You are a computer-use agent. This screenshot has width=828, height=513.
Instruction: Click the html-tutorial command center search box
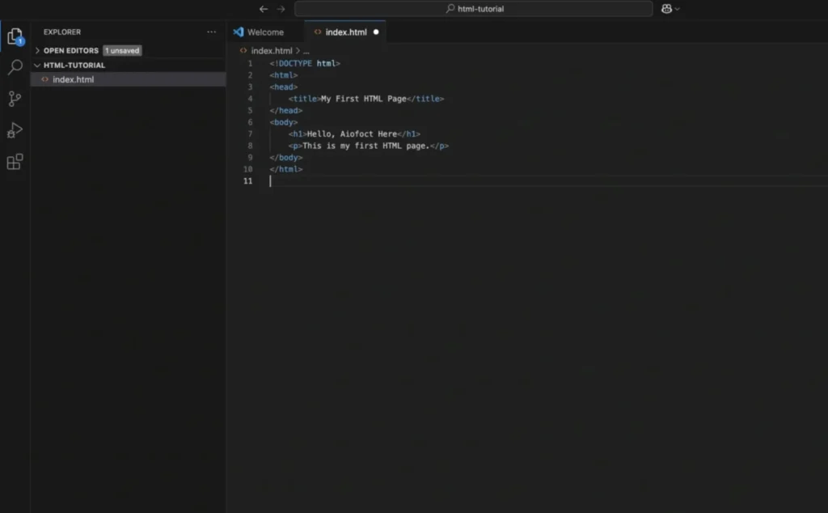pyautogui.click(x=474, y=9)
